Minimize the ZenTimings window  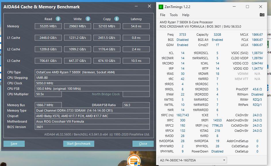click(234, 7)
